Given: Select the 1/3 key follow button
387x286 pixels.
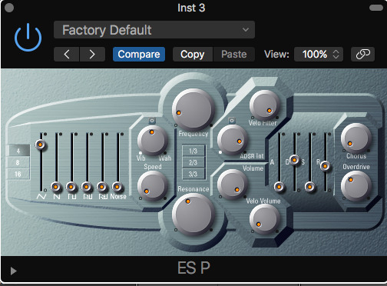Looking at the screenshot, I should 193,151.
